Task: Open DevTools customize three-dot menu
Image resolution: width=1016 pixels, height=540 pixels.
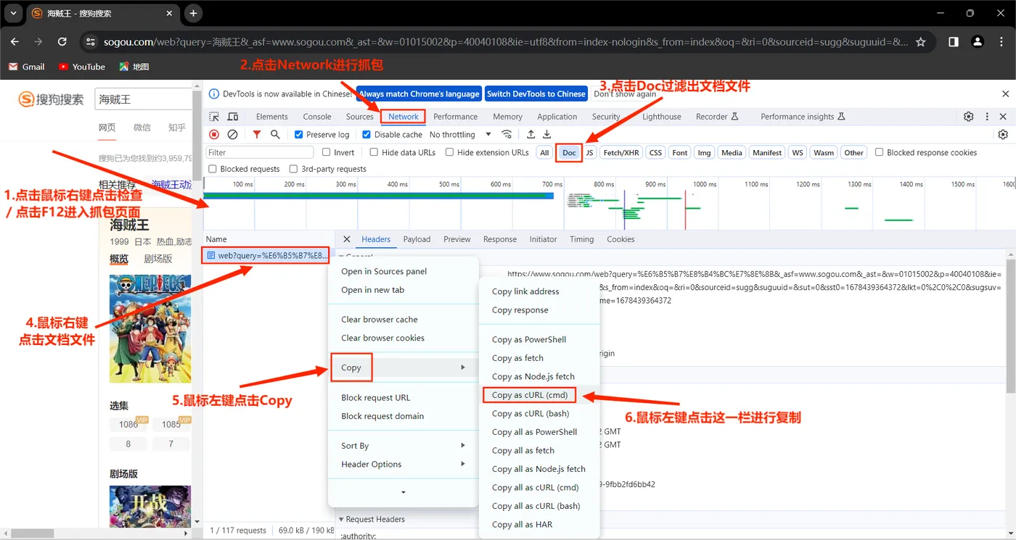Action: coord(987,117)
